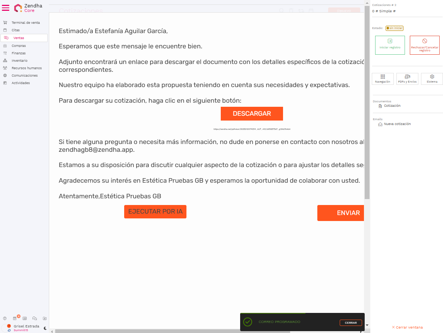Screen dimensions: 443x333
Task: Open the Navegación panel
Action: [x=383, y=79]
